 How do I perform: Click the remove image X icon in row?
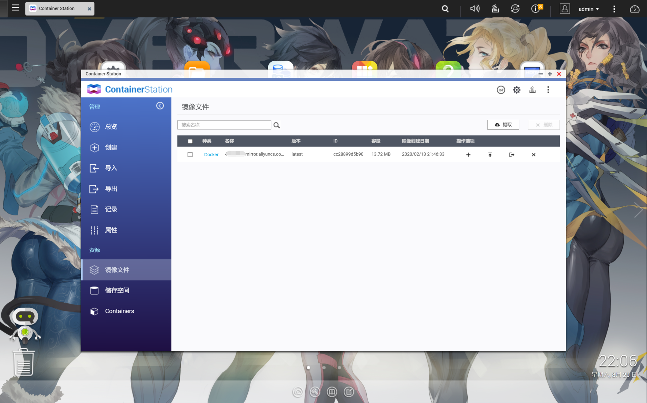[x=533, y=155]
